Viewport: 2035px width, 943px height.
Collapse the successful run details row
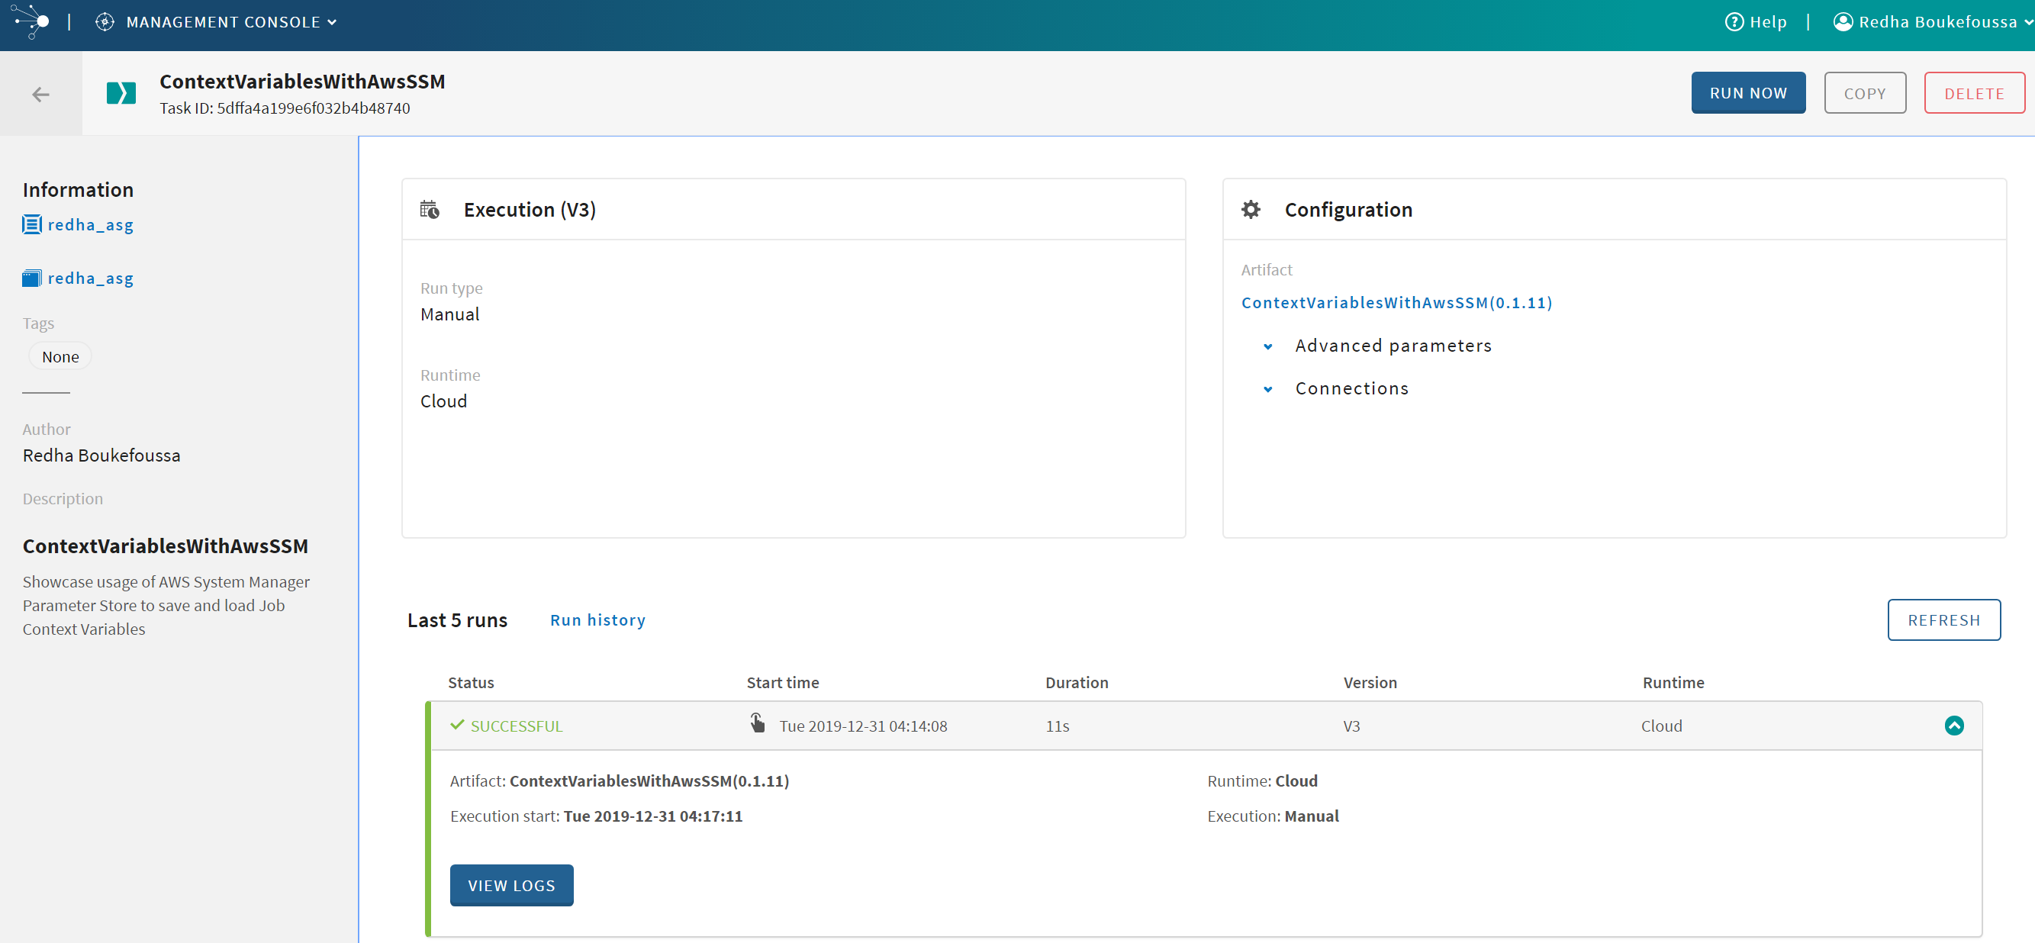point(1954,725)
